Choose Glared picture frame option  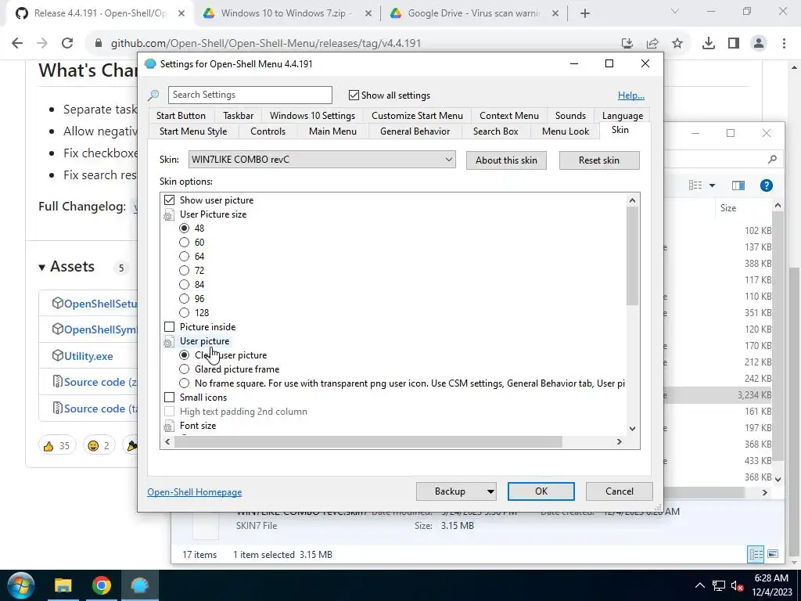pyautogui.click(x=184, y=369)
